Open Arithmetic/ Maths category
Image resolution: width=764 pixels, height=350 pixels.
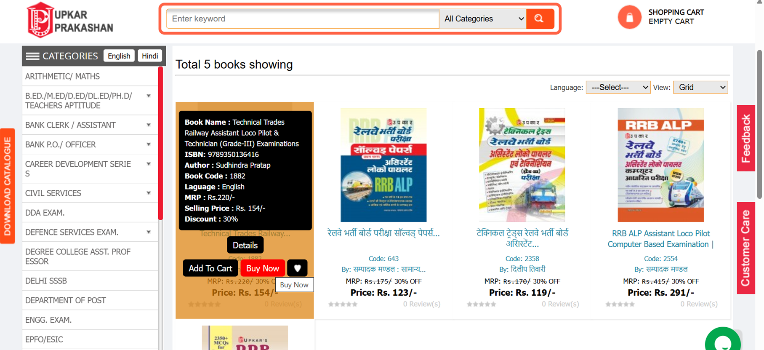click(x=90, y=77)
